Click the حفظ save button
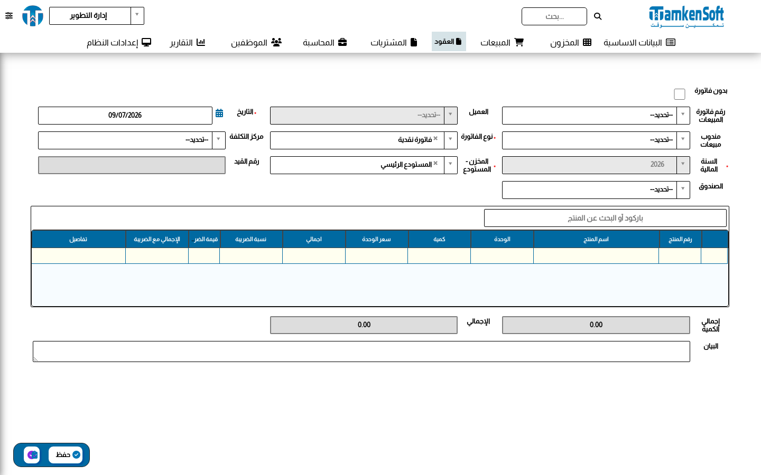This screenshot has width=761, height=475. coord(66,455)
